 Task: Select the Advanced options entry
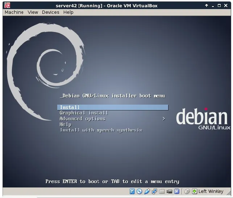pyautogui.click(x=83, y=119)
